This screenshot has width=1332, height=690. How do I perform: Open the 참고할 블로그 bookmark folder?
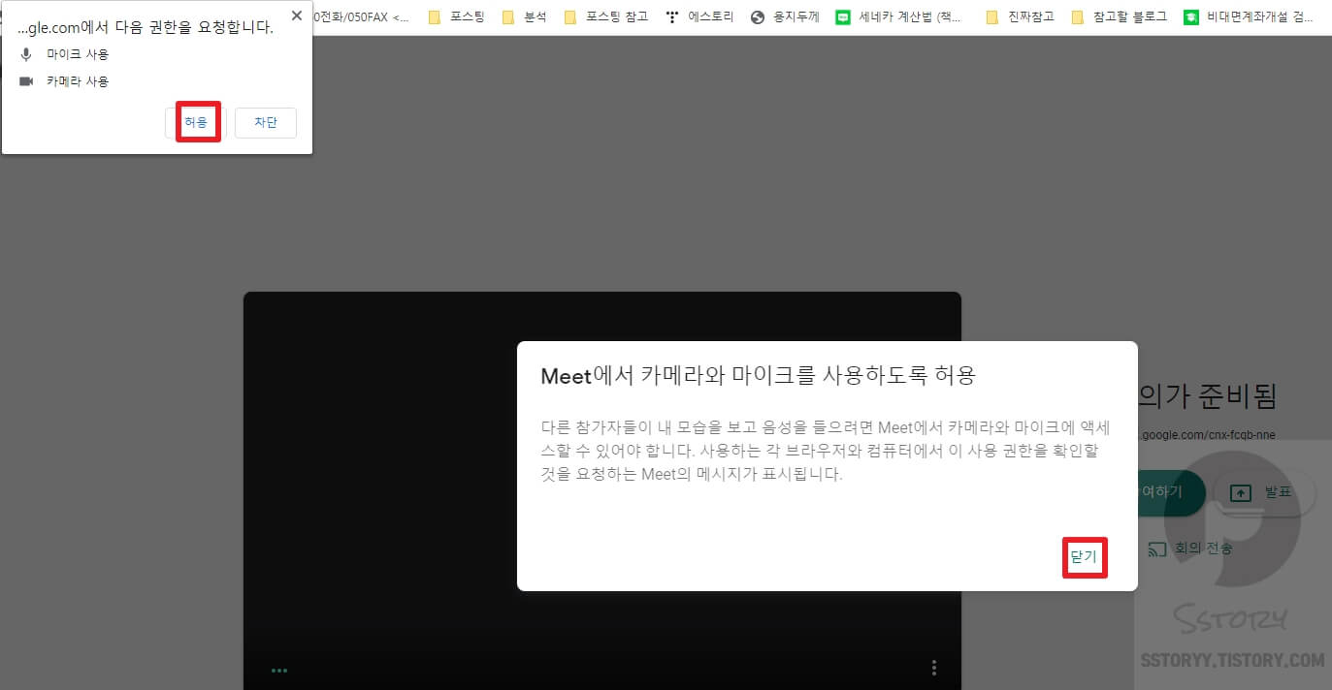tap(1120, 17)
